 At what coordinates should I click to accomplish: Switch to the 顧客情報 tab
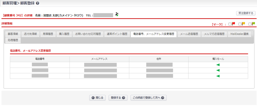pos(13,34)
